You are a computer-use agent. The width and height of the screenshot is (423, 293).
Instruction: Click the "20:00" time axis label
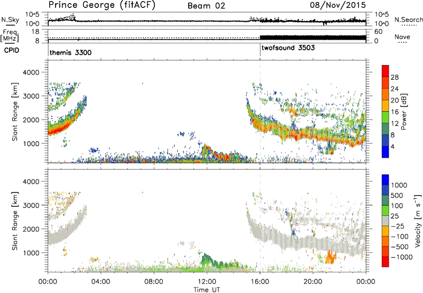[312, 282]
